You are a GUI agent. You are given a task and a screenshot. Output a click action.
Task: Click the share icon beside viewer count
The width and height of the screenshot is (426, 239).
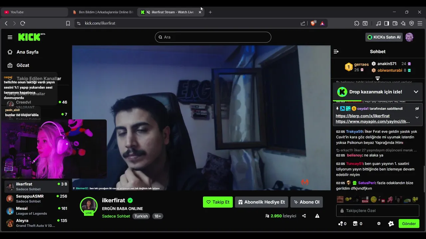(x=304, y=216)
